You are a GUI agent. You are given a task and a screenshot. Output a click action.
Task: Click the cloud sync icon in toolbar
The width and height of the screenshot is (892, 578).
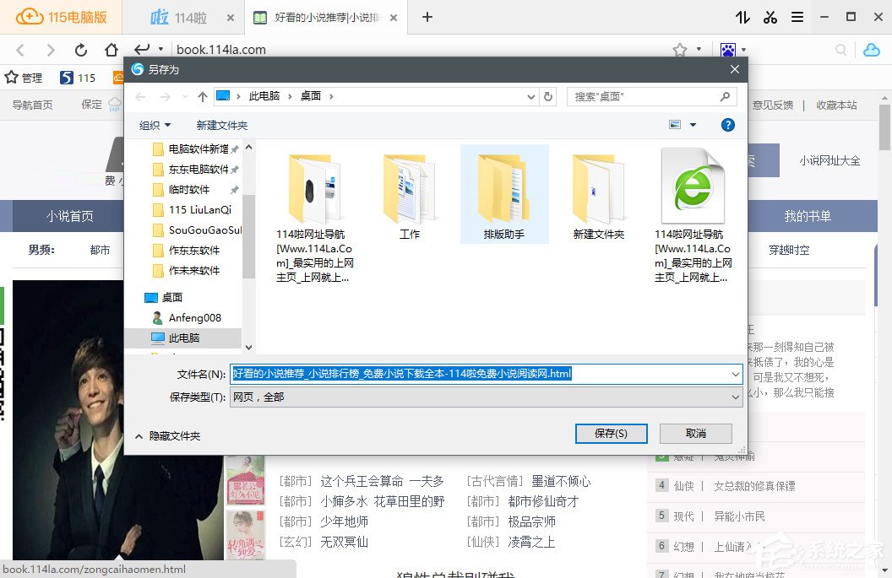(871, 51)
